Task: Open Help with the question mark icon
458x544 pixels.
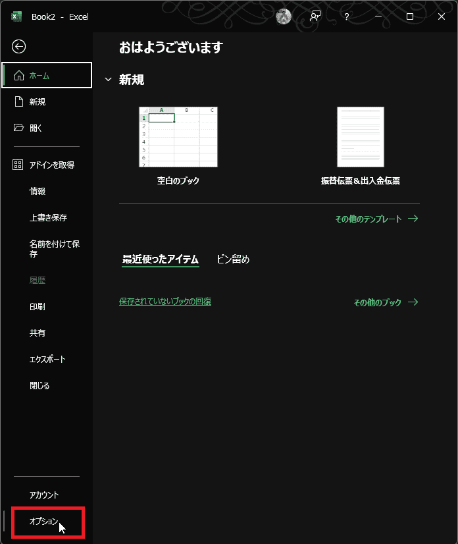Action: [347, 16]
